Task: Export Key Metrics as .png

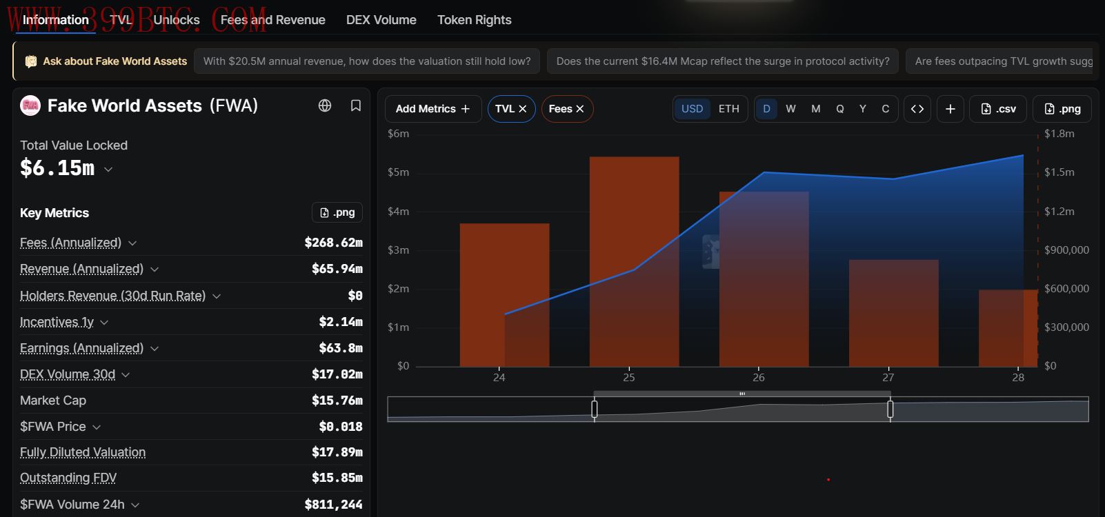Action: [337, 212]
